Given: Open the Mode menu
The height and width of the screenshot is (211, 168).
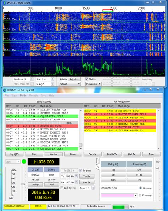Looking at the screenshot, I should pos(23,96).
